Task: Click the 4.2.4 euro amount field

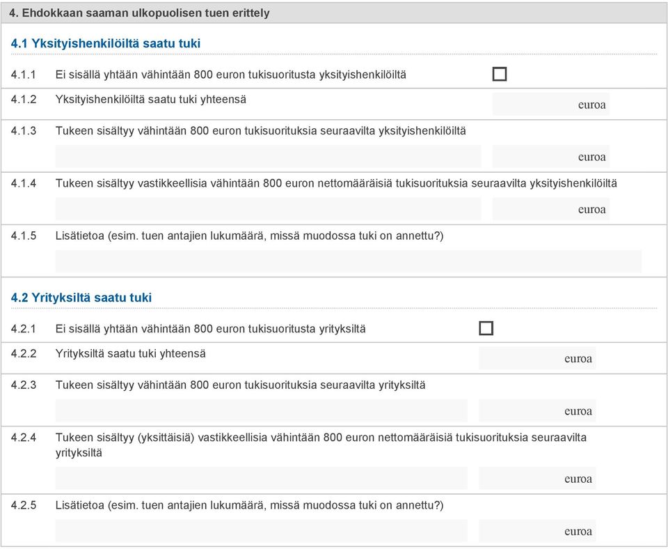Action: click(x=537, y=479)
